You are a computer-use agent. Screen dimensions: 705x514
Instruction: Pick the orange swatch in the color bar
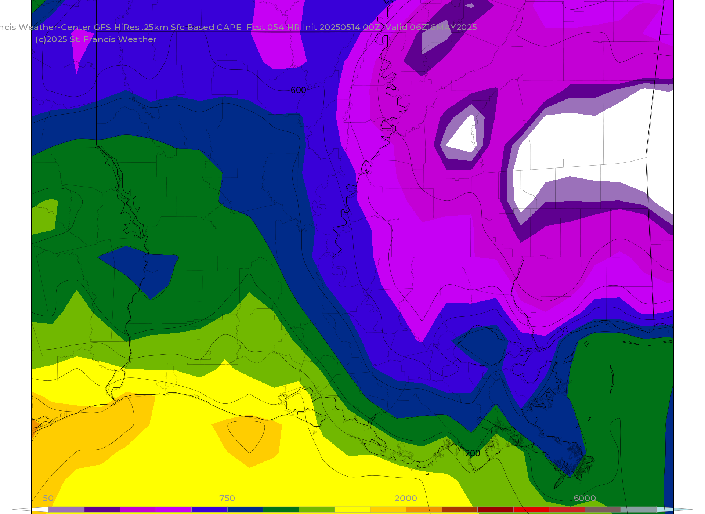click(x=424, y=510)
